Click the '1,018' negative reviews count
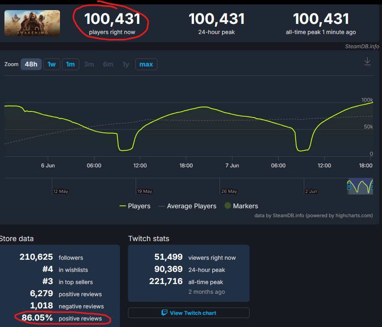Image resolution: width=382 pixels, height=327 pixels. (x=41, y=306)
